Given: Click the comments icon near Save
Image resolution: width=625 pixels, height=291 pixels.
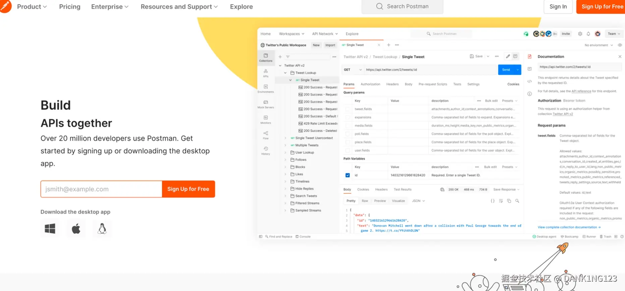Looking at the screenshot, I should 515,56.
